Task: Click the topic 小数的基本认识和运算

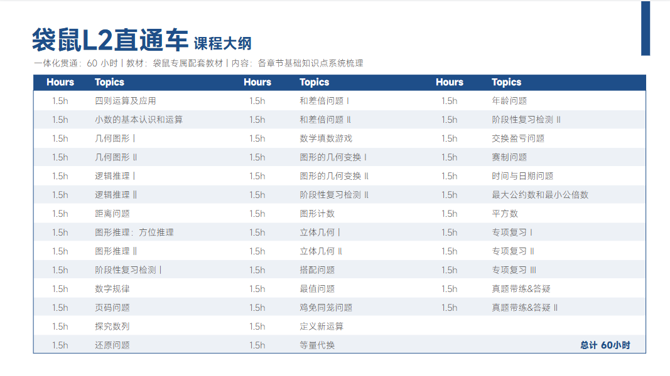Action: [x=138, y=120]
